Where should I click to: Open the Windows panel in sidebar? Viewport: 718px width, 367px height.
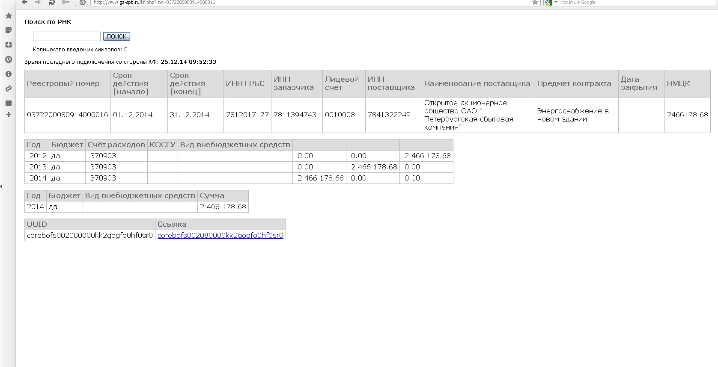9,103
